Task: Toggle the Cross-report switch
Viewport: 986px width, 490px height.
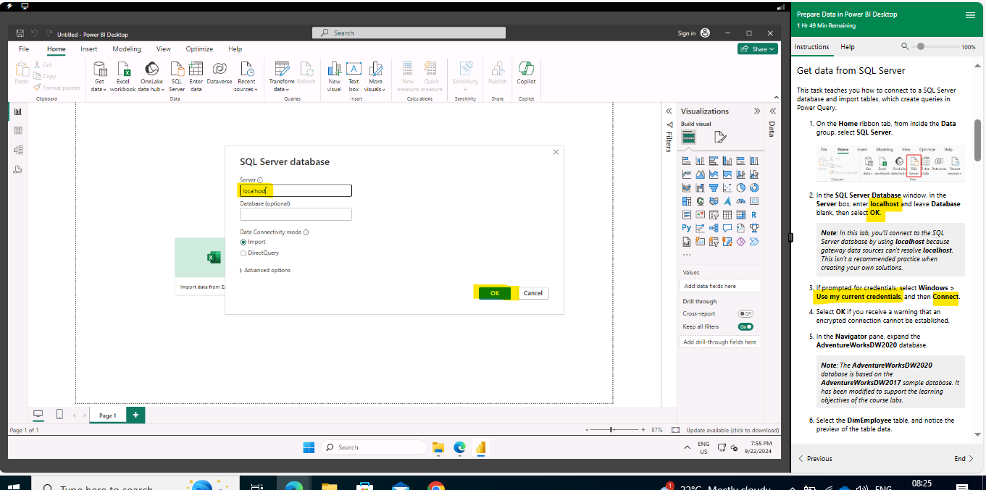Action: [x=745, y=313]
